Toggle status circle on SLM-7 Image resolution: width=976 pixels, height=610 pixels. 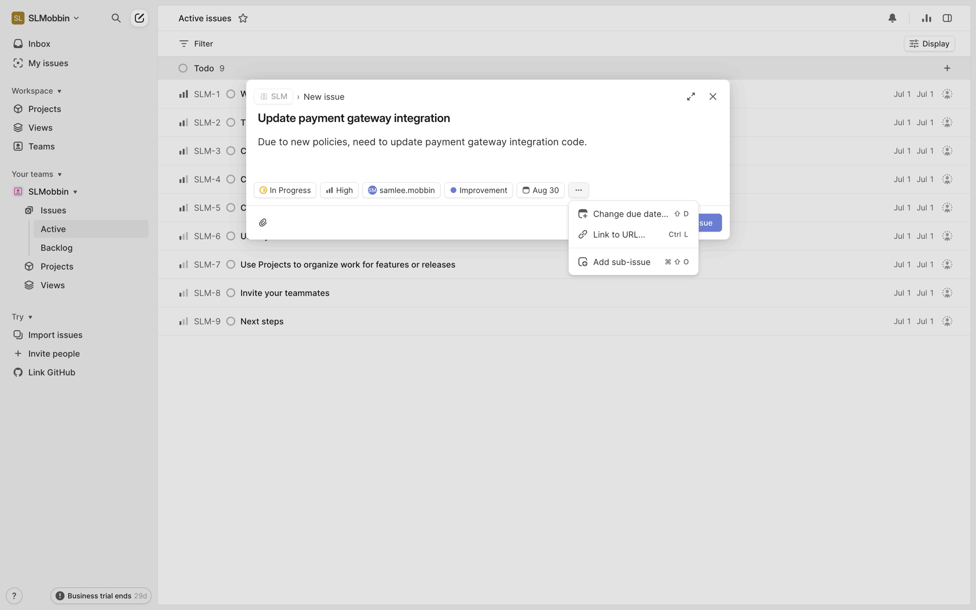point(231,264)
